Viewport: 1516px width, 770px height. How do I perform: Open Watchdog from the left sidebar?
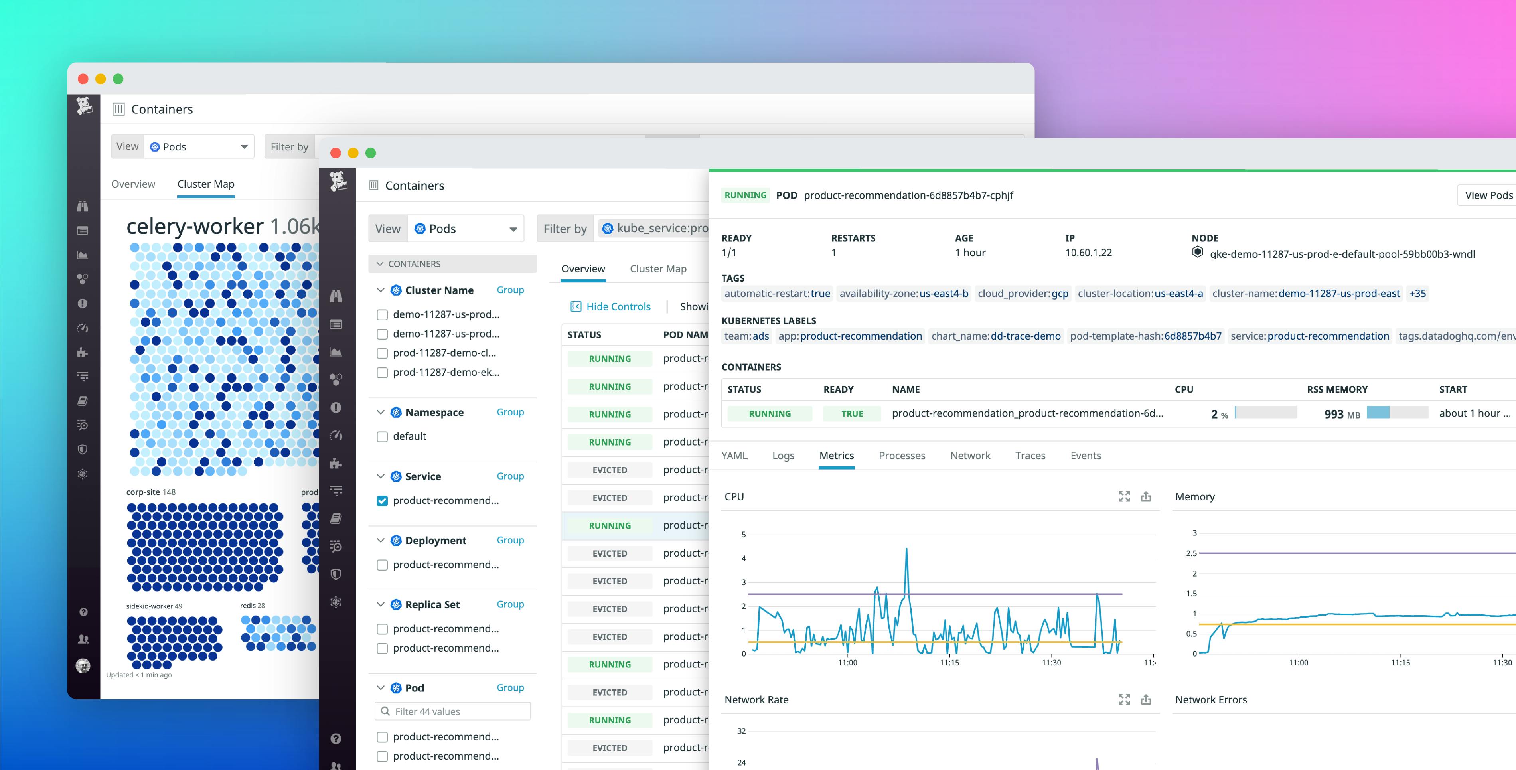[337, 296]
